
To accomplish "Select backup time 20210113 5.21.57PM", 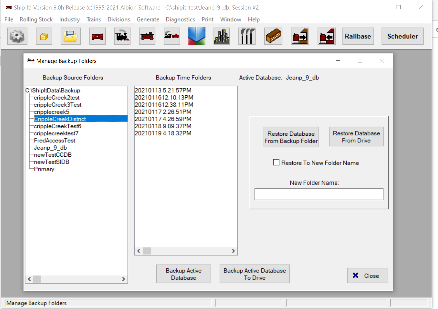I will (163, 90).
